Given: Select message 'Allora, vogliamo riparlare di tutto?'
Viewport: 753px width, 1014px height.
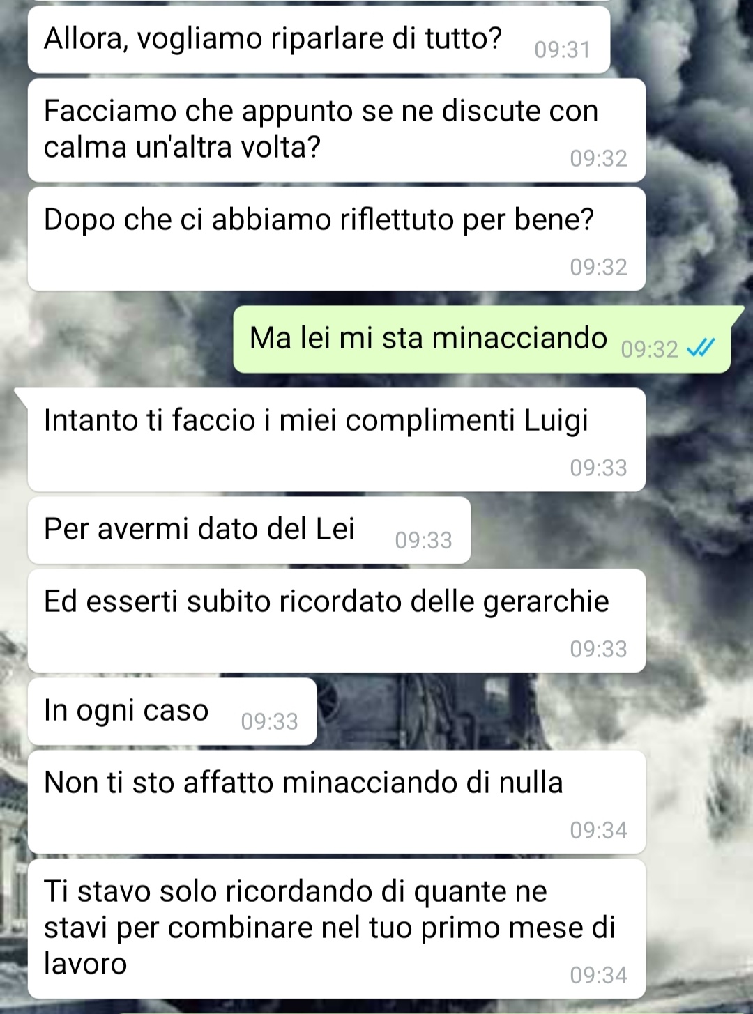Looking at the screenshot, I should (x=319, y=39).
